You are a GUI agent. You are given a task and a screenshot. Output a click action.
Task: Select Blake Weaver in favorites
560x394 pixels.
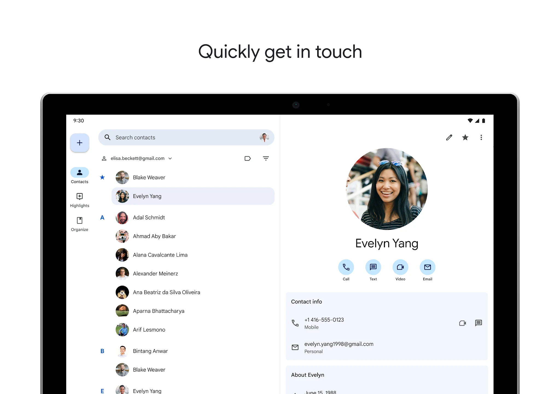(193, 178)
